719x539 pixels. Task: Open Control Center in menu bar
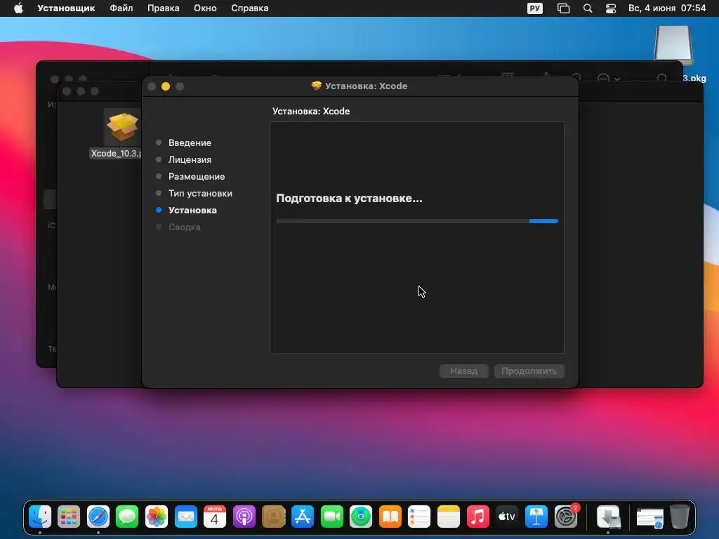[611, 8]
